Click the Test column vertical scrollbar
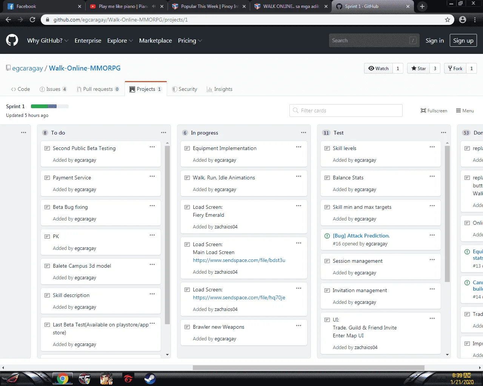Screen dimensions: 483x386 tap(447, 214)
